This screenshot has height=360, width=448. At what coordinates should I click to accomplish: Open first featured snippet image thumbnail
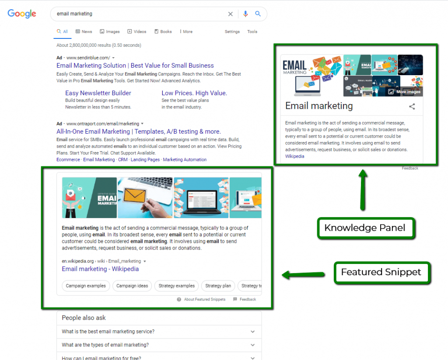click(x=89, y=197)
